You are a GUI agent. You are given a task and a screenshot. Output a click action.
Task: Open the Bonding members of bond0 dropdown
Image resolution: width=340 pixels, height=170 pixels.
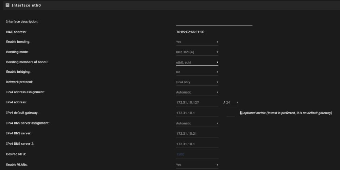[197, 62]
